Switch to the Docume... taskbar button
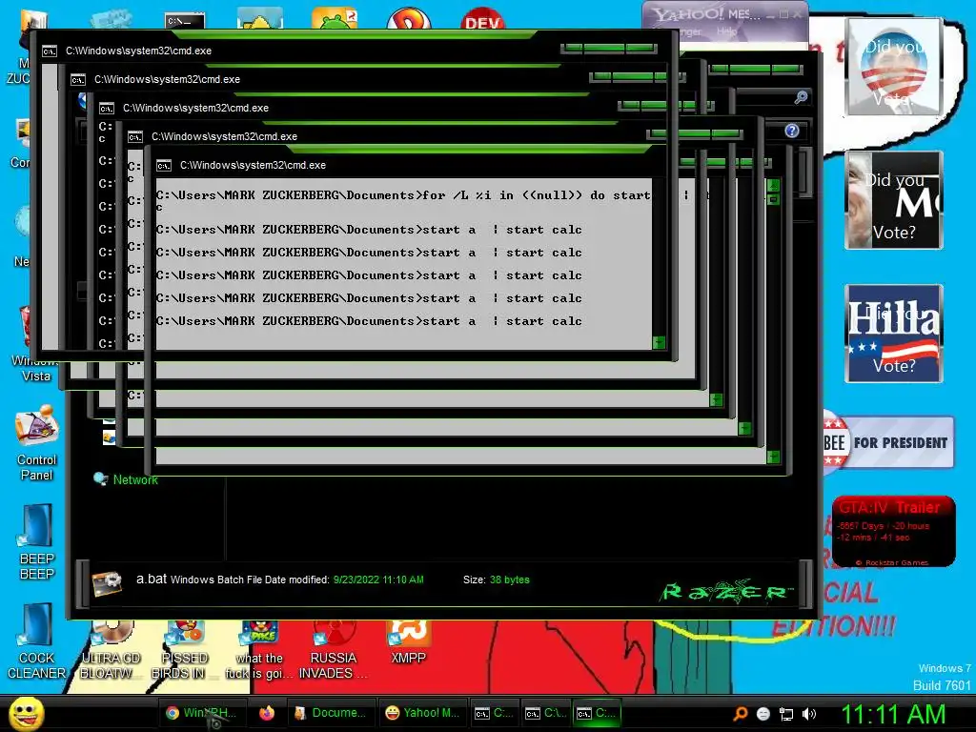Viewport: 976px width, 732px height. click(330, 713)
